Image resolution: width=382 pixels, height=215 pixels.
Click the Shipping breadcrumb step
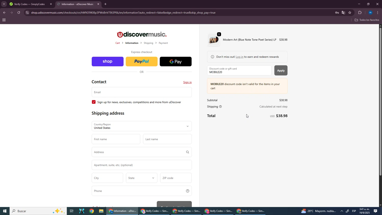pos(148,43)
